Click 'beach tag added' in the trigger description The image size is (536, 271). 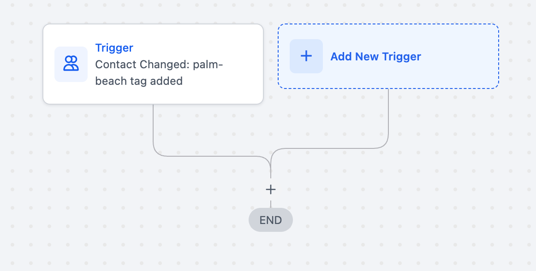(x=139, y=81)
